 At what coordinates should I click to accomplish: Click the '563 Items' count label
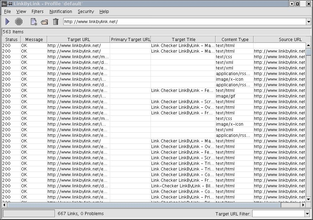(x=13, y=32)
